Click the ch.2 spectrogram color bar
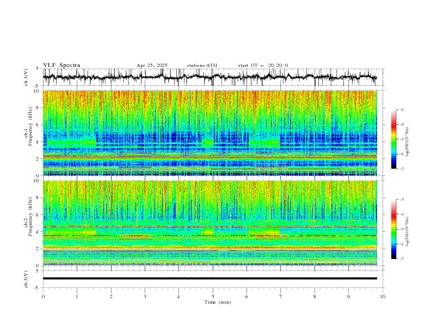 pyautogui.click(x=393, y=229)
